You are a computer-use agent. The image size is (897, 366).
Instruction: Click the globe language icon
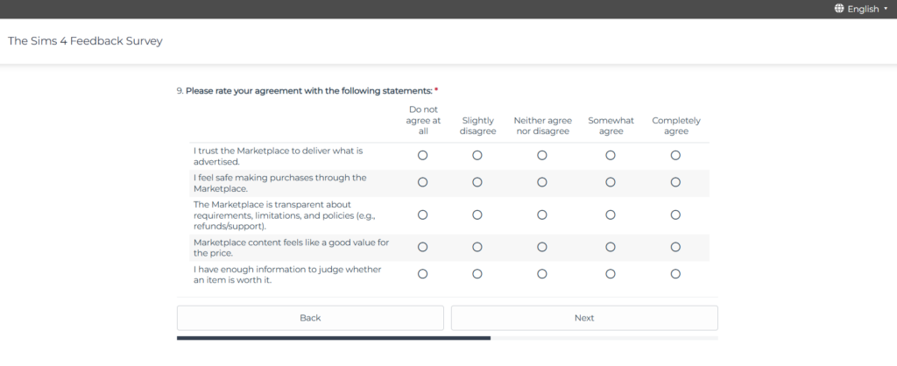[839, 9]
